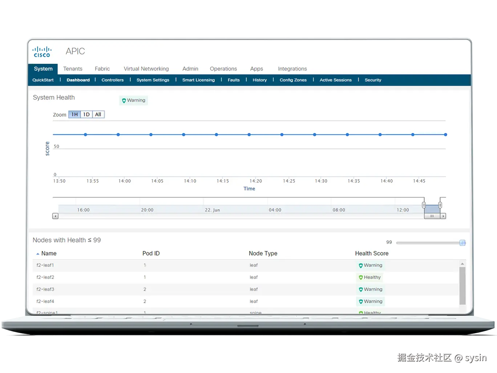Viewport: 497px width, 373px height.
Task: Click the health score threshold slider at 99
Action: [x=462, y=242]
